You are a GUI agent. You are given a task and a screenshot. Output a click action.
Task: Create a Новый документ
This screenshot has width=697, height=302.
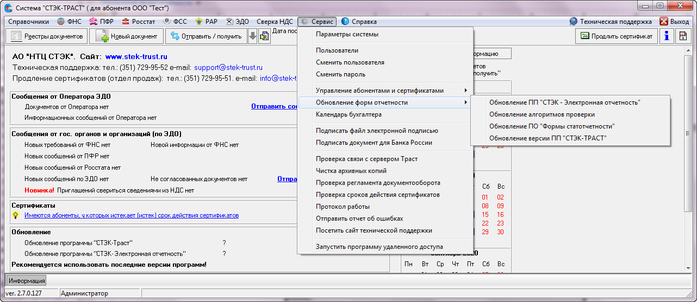click(x=126, y=36)
